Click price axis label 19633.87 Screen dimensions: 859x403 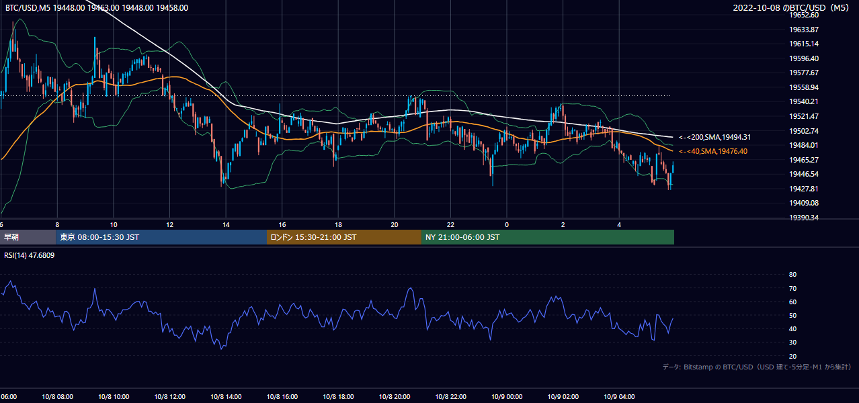(x=803, y=30)
